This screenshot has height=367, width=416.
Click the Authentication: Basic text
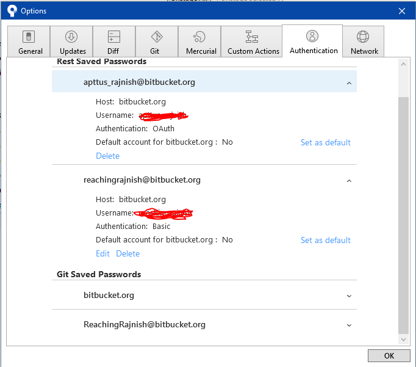[x=133, y=227]
